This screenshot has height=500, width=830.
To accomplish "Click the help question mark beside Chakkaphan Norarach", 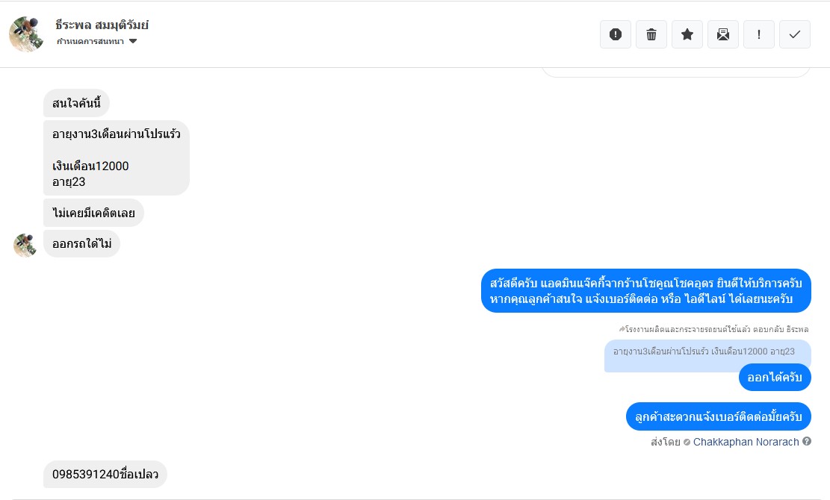I will point(807,442).
